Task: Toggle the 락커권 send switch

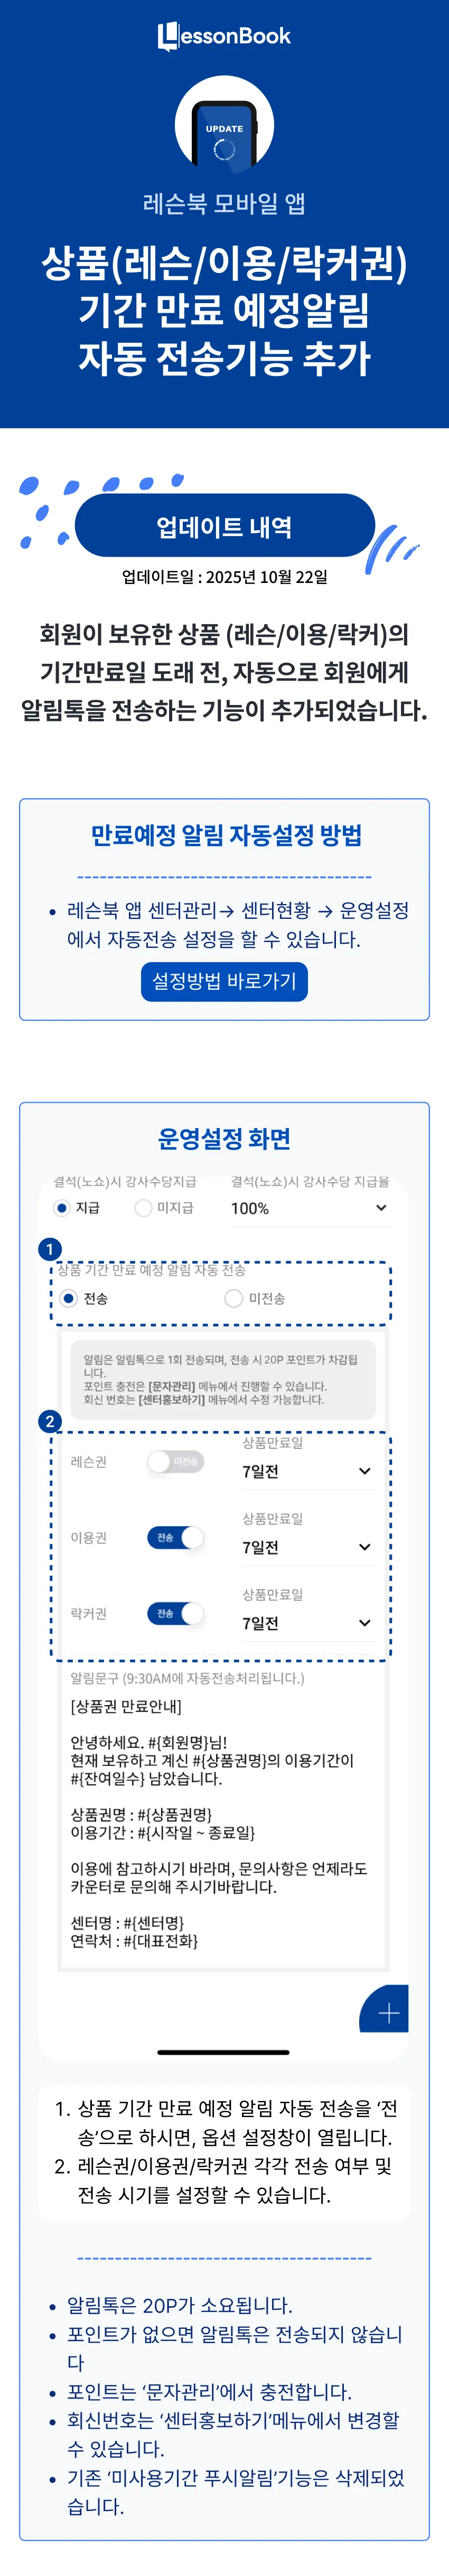Action: pos(175,1613)
